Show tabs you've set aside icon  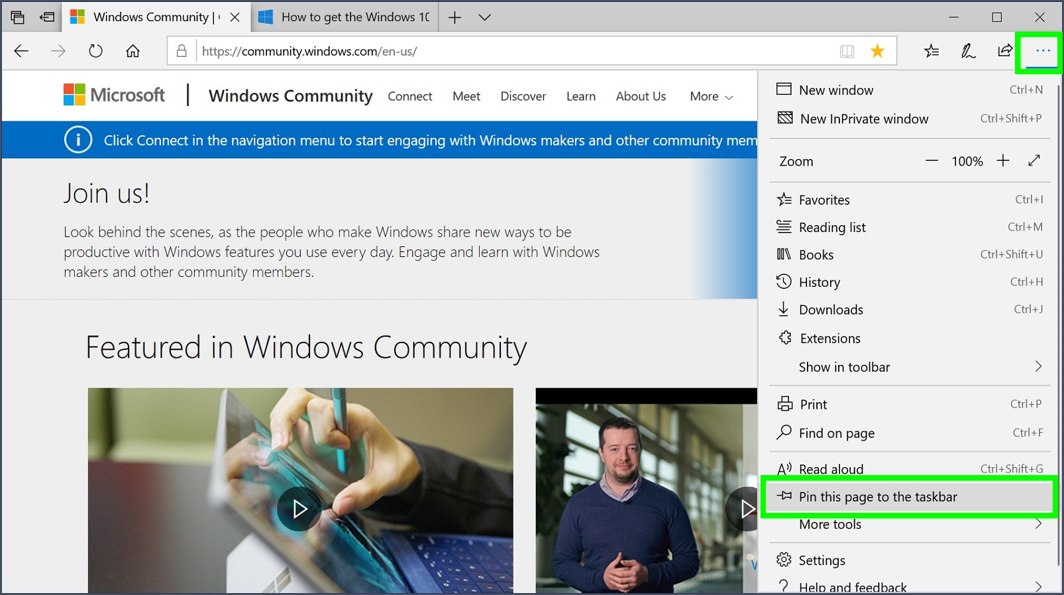pyautogui.click(x=18, y=17)
